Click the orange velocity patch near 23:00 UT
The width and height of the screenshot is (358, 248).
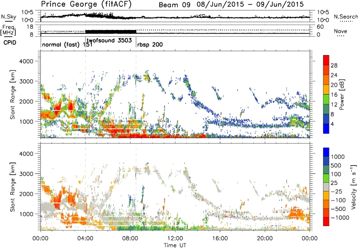296,213
